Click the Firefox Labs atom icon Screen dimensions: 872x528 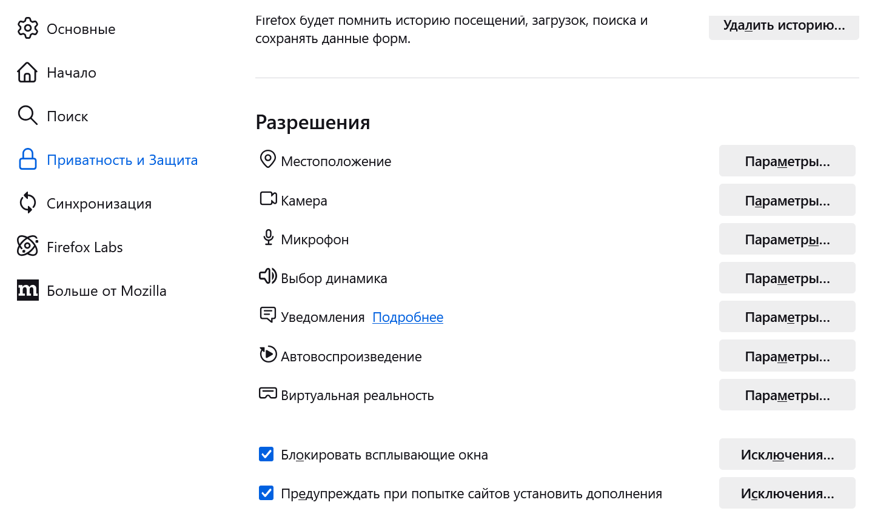tap(27, 246)
